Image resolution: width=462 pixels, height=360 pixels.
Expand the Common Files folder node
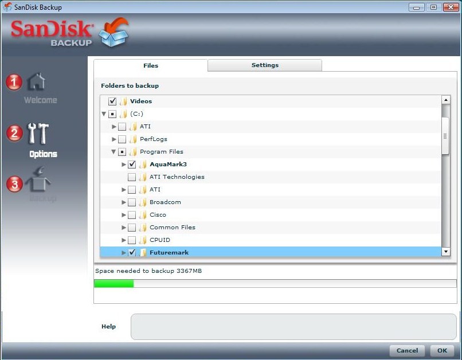coord(124,228)
